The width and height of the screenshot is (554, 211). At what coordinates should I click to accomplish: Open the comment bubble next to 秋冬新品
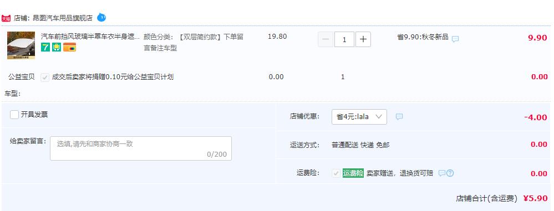click(455, 39)
